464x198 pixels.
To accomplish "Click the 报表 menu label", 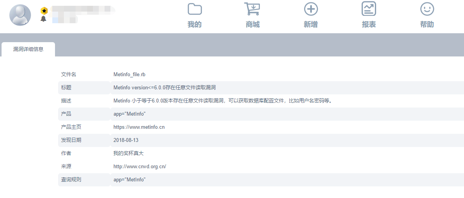I will pyautogui.click(x=369, y=24).
